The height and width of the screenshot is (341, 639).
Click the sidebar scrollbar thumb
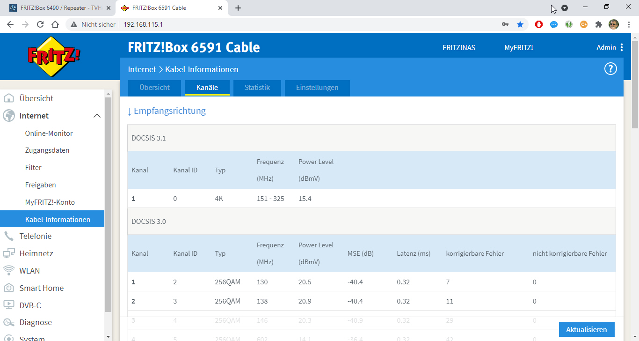point(108,205)
